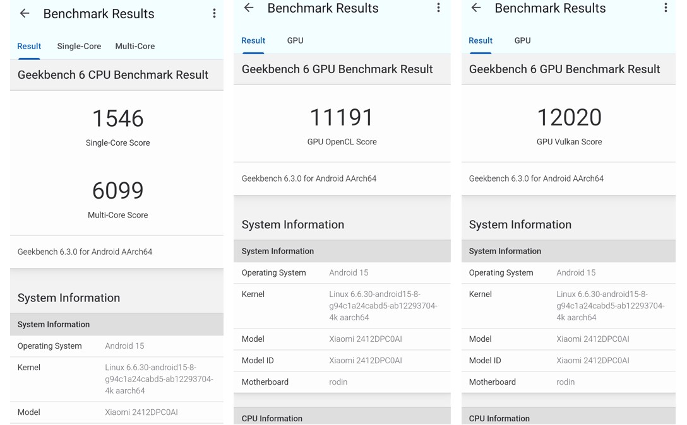Click Android 15 value in Vulkan panel
This screenshot has height=425, width=687.
pos(576,272)
